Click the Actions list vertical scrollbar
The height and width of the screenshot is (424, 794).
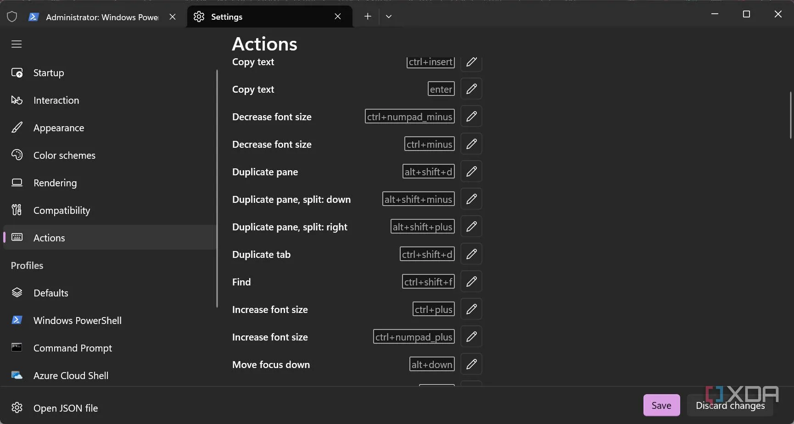[x=790, y=115]
